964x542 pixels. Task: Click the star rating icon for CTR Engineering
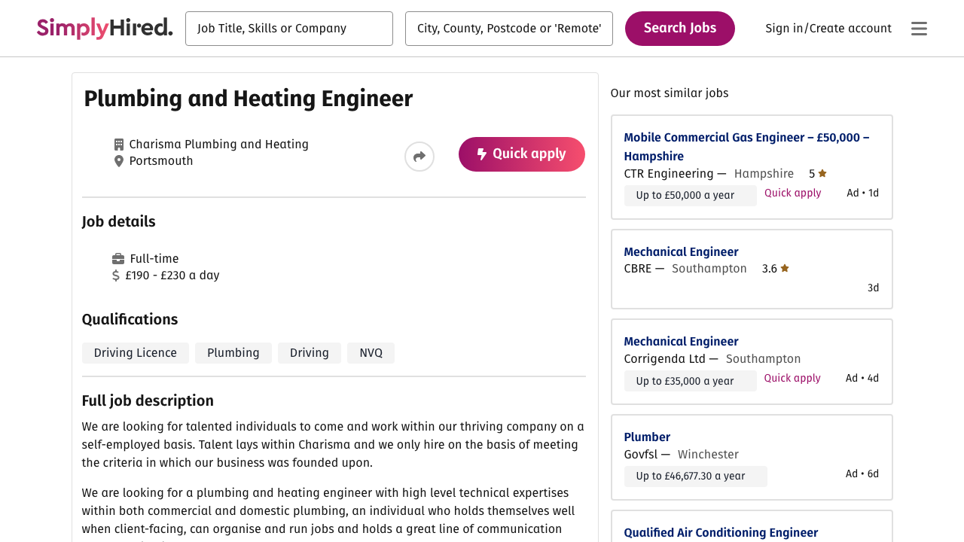822,172
